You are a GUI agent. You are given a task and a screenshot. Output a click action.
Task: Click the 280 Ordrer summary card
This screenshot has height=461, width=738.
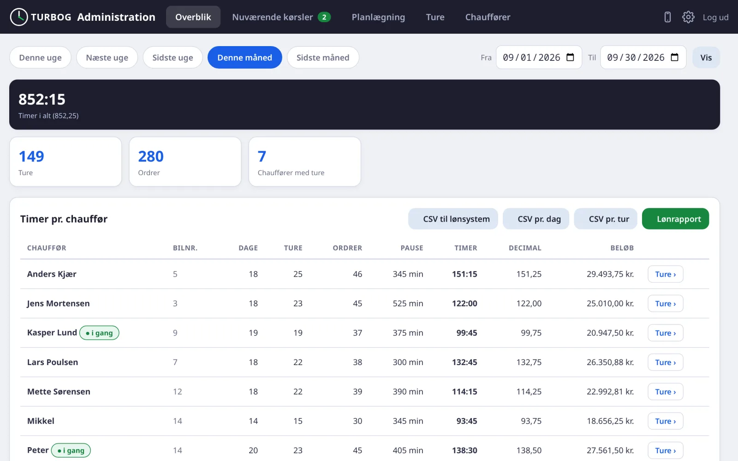pyautogui.click(x=185, y=162)
